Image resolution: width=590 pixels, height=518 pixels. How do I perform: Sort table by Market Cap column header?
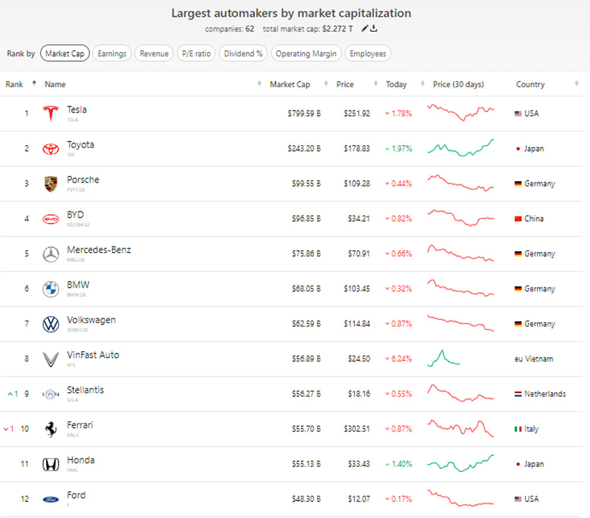290,84
